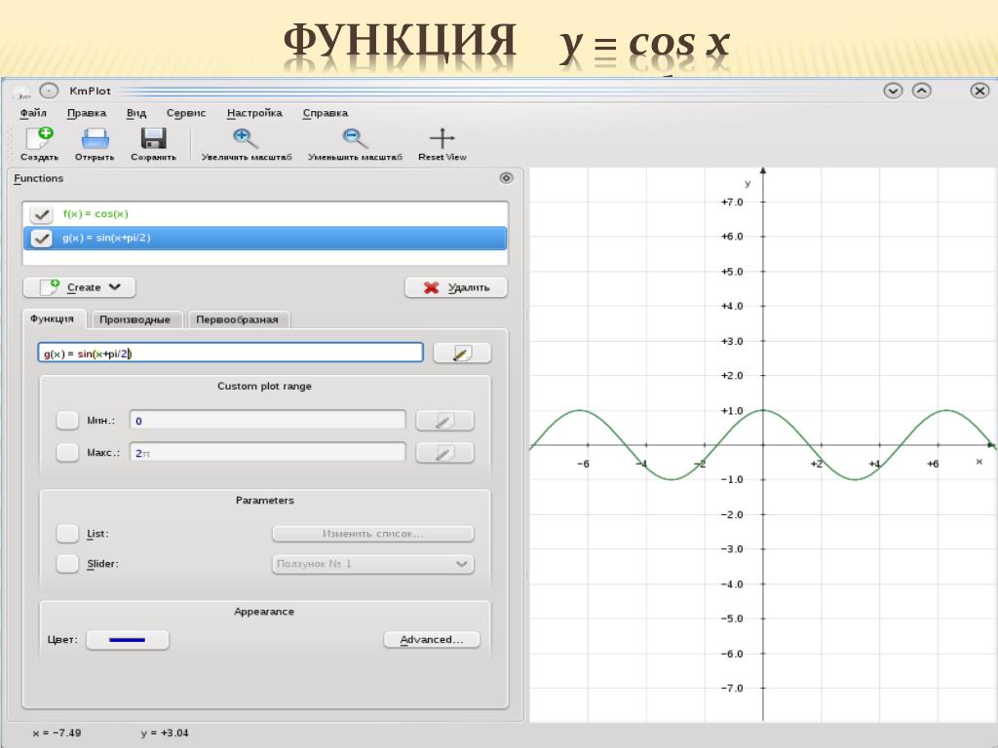The width and height of the screenshot is (998, 748).
Task: Click the round pin button beside KmPlot title
Action: coord(49,91)
